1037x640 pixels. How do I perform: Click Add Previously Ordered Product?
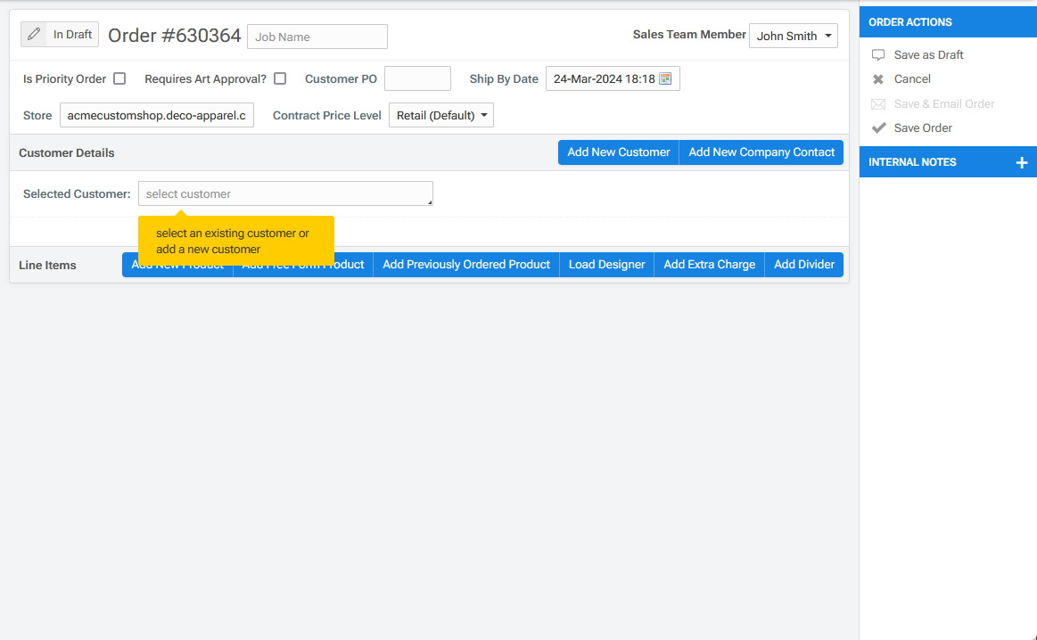point(465,265)
